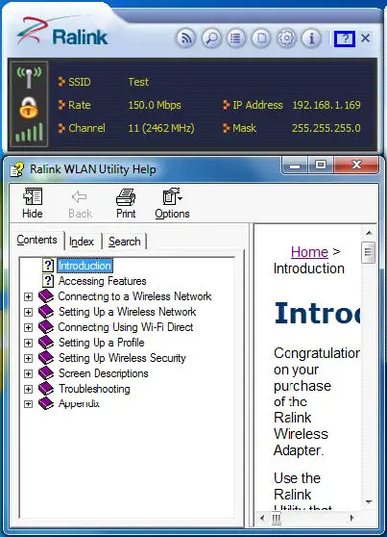Click the Hide toolbar button in Help
The height and width of the screenshot is (537, 387).
pos(33,203)
